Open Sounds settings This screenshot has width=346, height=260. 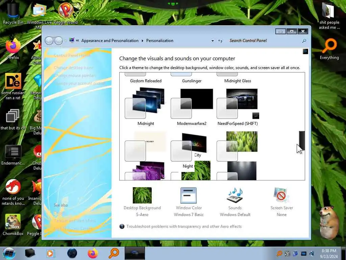pyautogui.click(x=235, y=202)
